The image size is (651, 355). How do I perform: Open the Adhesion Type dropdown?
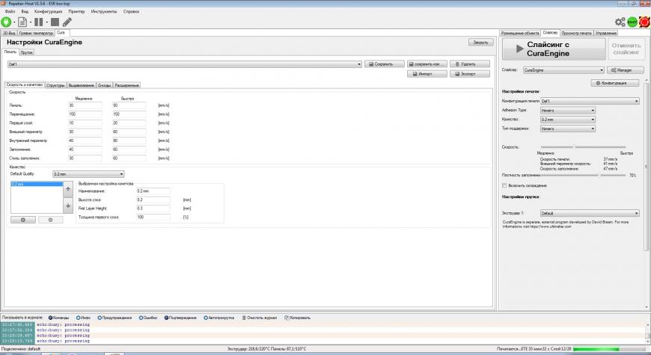click(567, 111)
